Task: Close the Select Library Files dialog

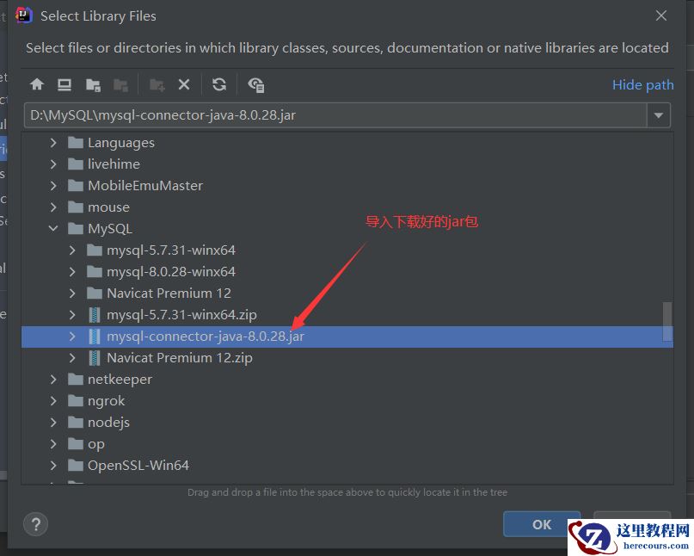Action: (661, 16)
